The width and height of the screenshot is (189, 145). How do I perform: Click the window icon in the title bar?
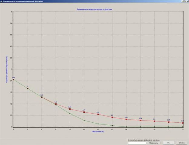point(2,2)
